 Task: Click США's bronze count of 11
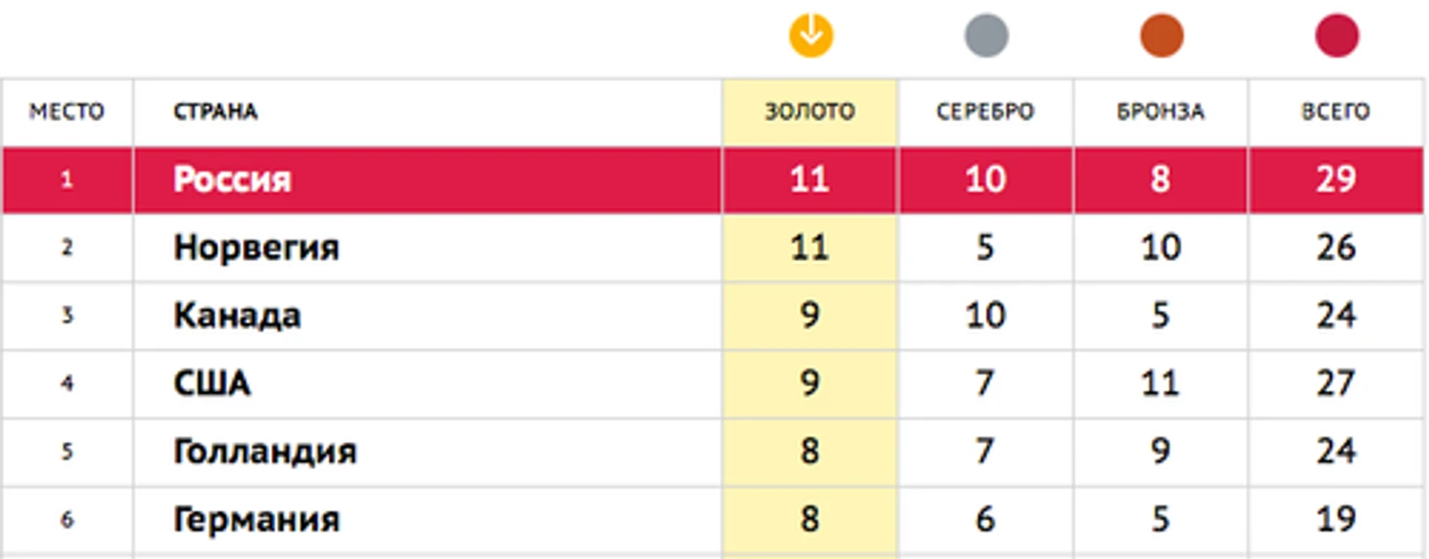[x=1160, y=383]
